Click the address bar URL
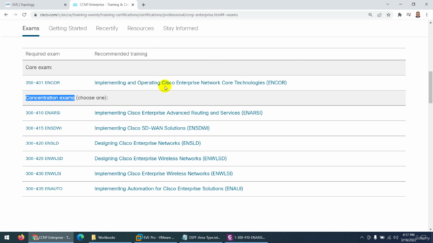433x243 pixels. [139, 15]
